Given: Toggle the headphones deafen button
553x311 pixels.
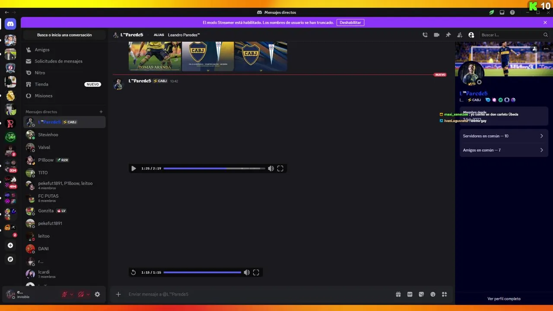Looking at the screenshot, I should coord(81,294).
